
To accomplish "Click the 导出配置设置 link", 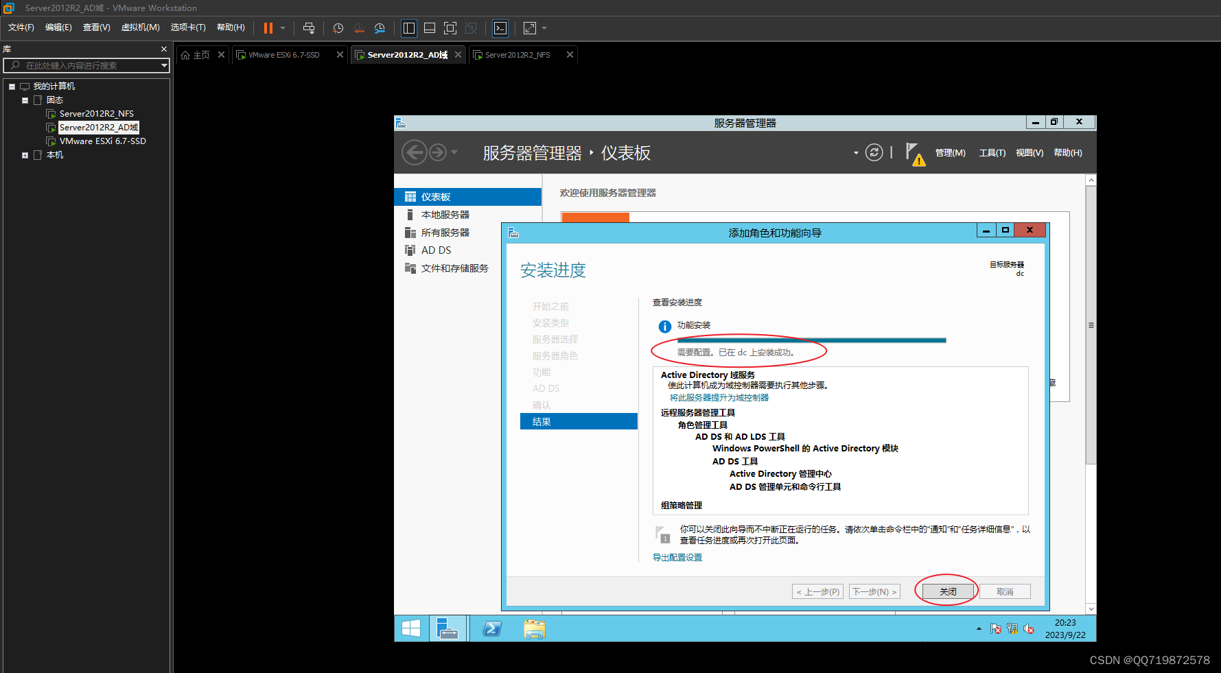I will [677, 558].
